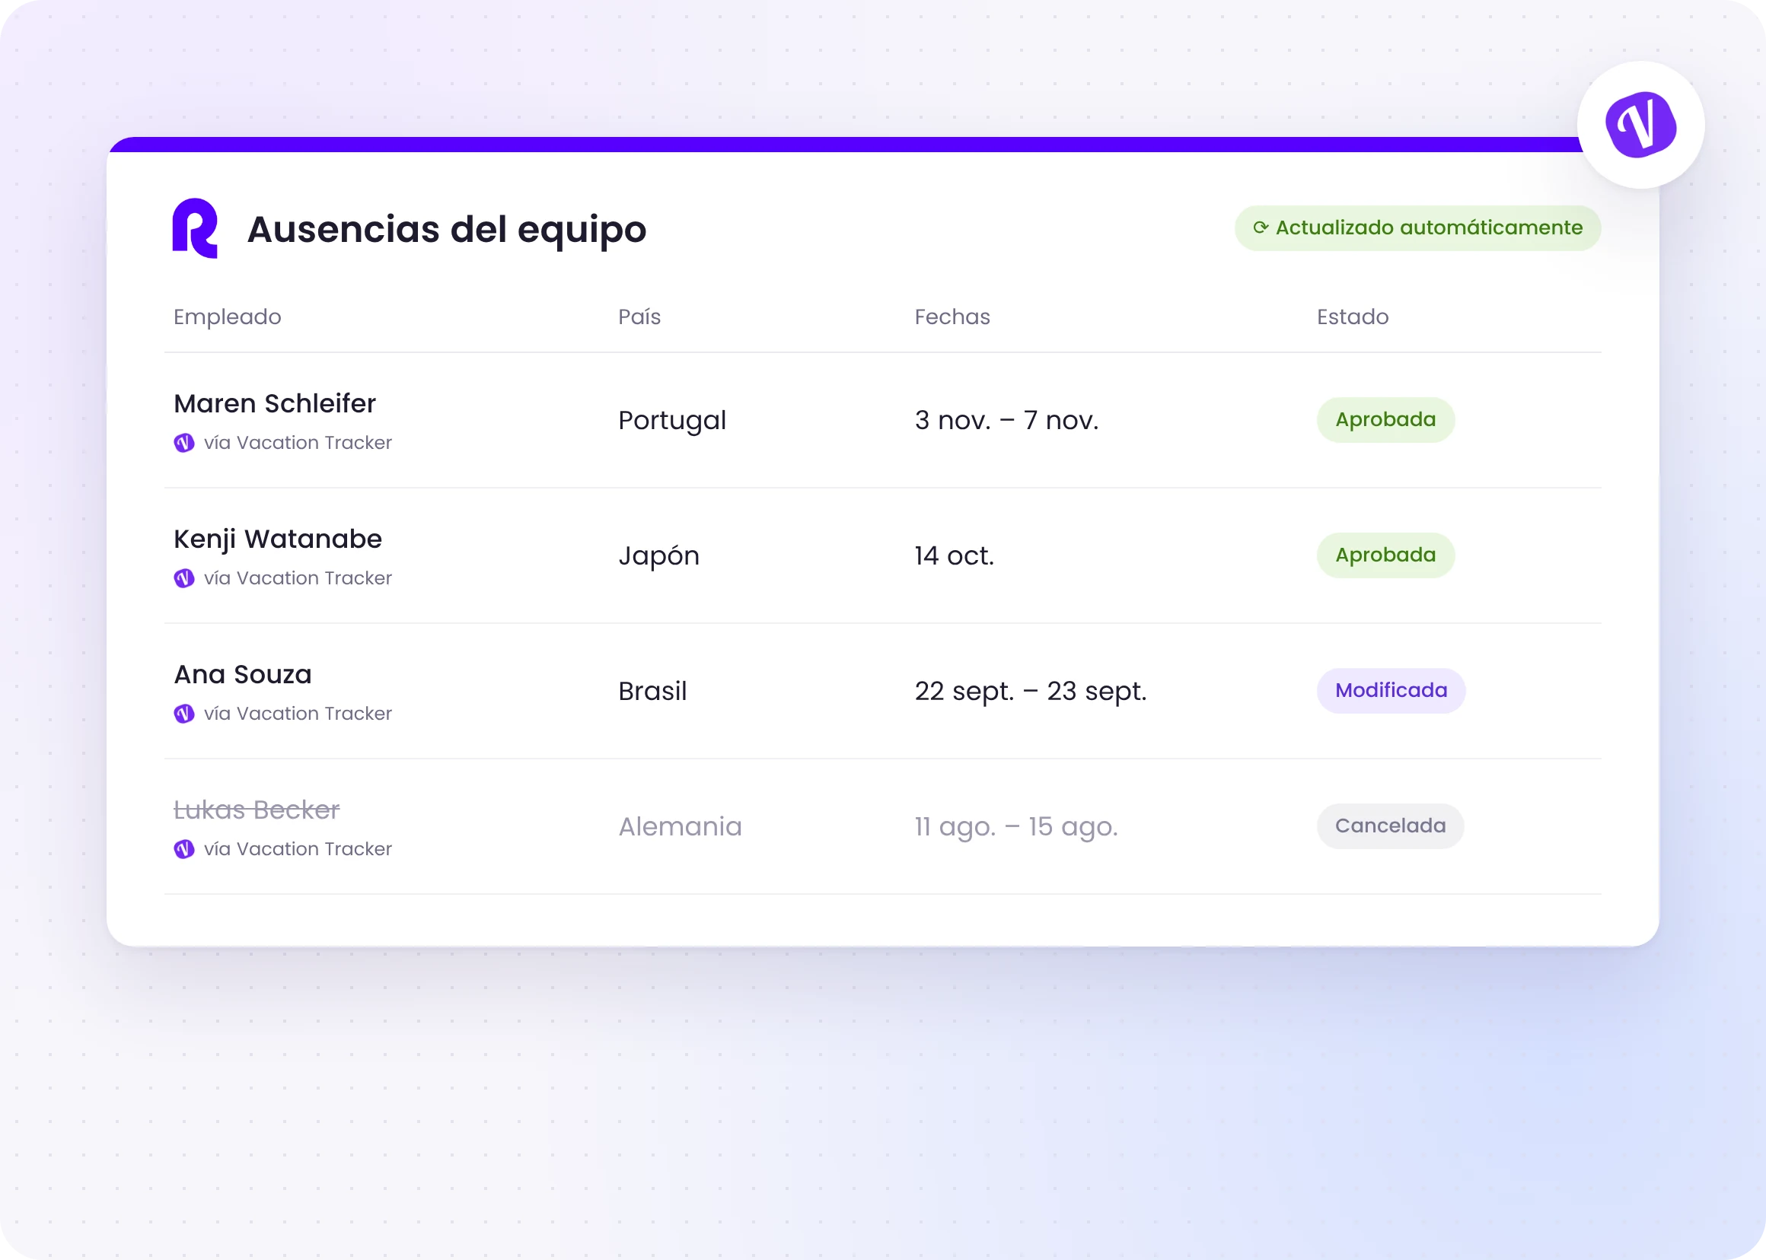This screenshot has height=1260, width=1766.
Task: Click Aprobada status for Maren Schleifer
Action: [1385, 420]
